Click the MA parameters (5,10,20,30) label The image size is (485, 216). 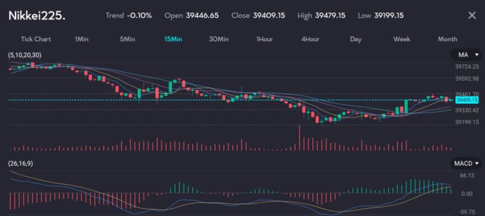pos(25,55)
